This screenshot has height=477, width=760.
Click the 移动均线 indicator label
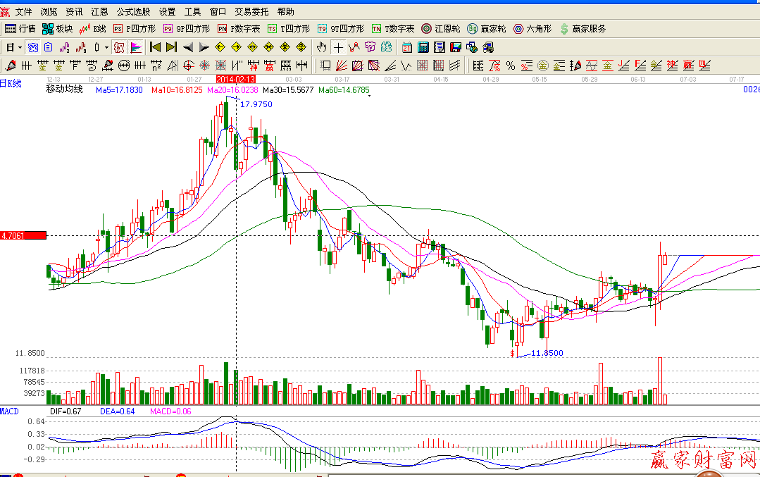click(x=64, y=89)
